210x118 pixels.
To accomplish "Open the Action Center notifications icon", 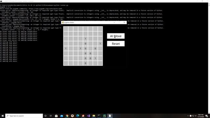I will (207, 116).
